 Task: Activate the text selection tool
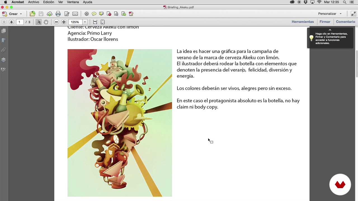[x=39, y=22]
